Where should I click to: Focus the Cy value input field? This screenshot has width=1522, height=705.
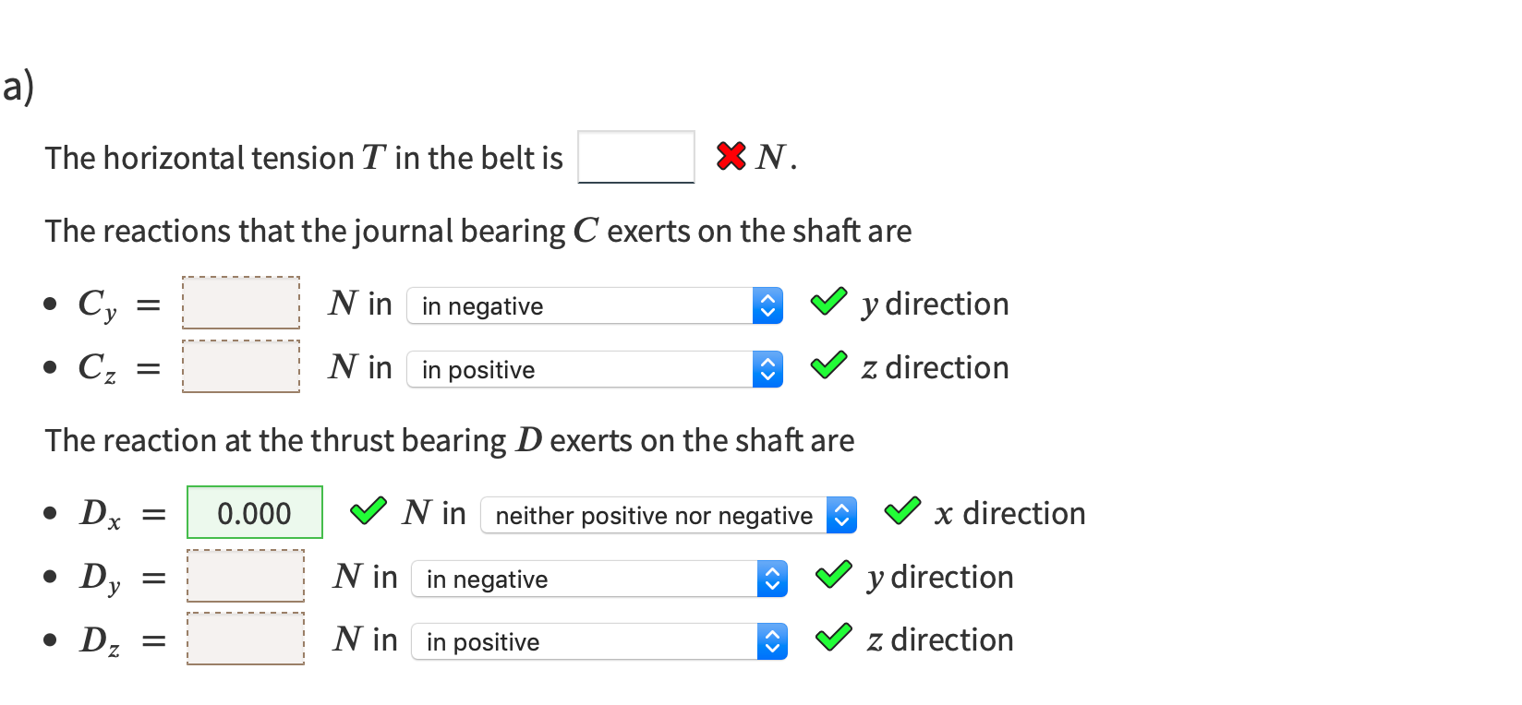(241, 303)
